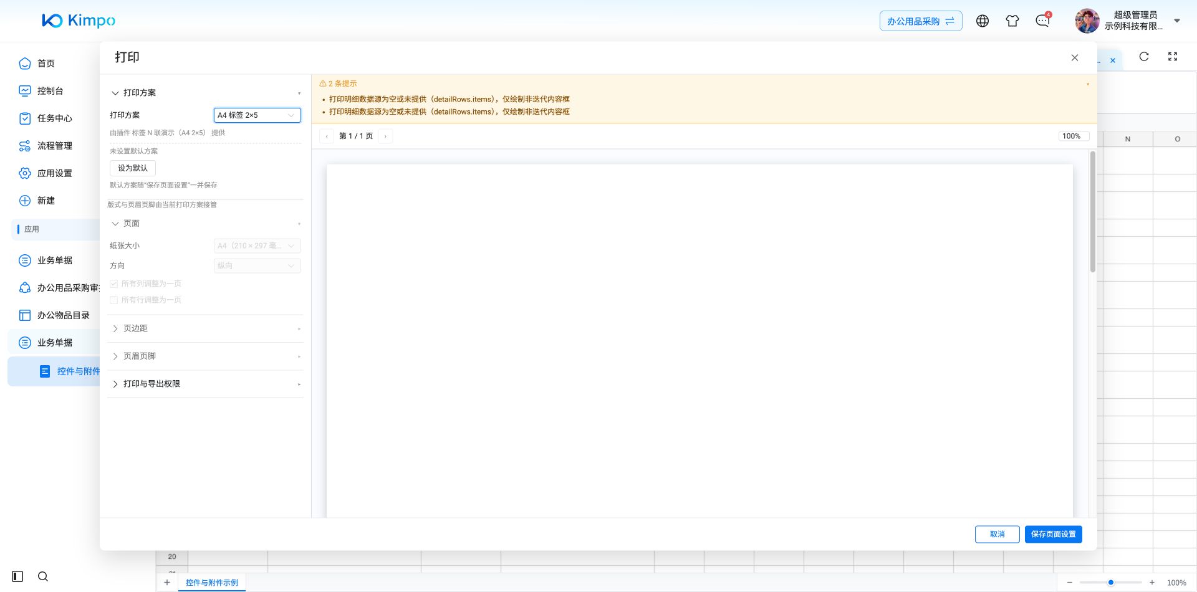The height and width of the screenshot is (592, 1197).
Task: Go to previous preview page arrow
Action: pyautogui.click(x=327, y=136)
